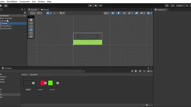Expand the increment snapping dropdown arrow
This screenshot has width=191, height=107.
tap(64, 13)
